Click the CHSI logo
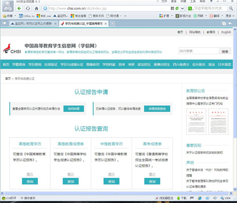The height and width of the screenshot is (203, 237). (12, 49)
